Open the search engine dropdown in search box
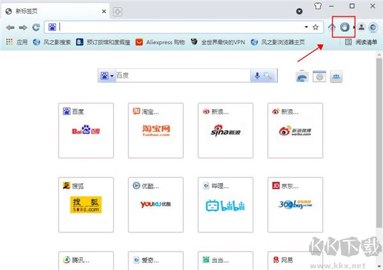 point(107,76)
